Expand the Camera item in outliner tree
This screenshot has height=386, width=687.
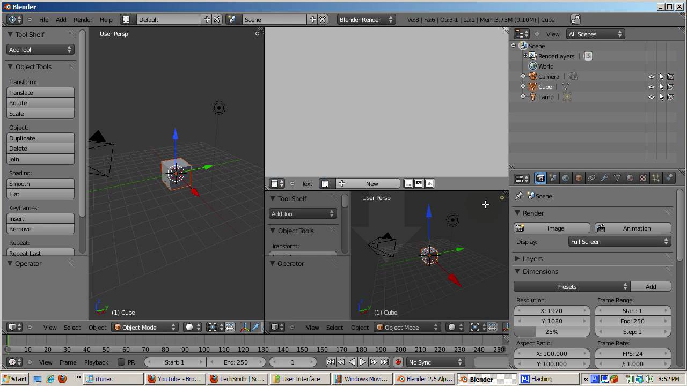[x=523, y=77]
